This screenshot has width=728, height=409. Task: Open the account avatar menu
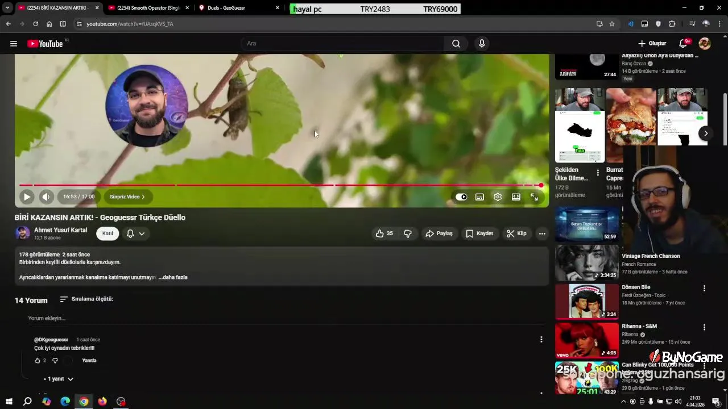(x=705, y=44)
